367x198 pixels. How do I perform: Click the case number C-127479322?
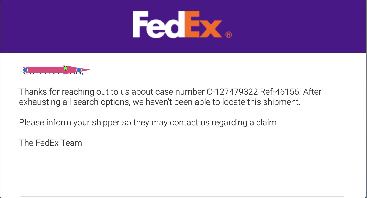tap(232, 92)
